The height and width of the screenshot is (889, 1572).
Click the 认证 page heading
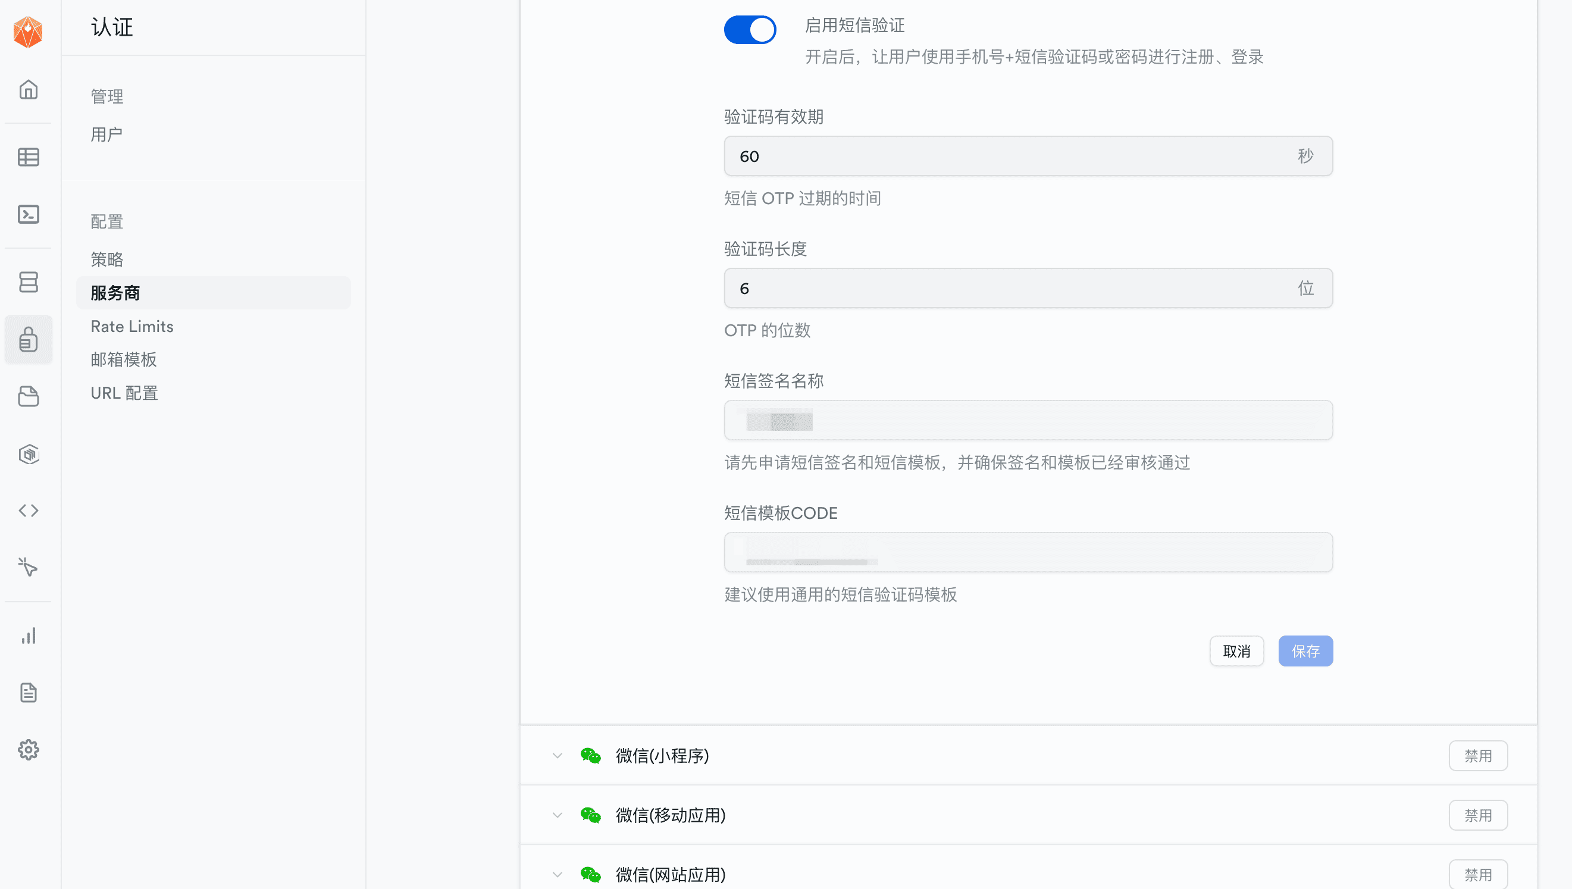112,27
